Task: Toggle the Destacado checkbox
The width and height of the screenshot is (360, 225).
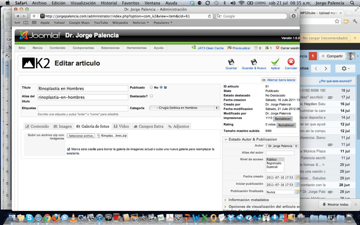Action: point(151,96)
